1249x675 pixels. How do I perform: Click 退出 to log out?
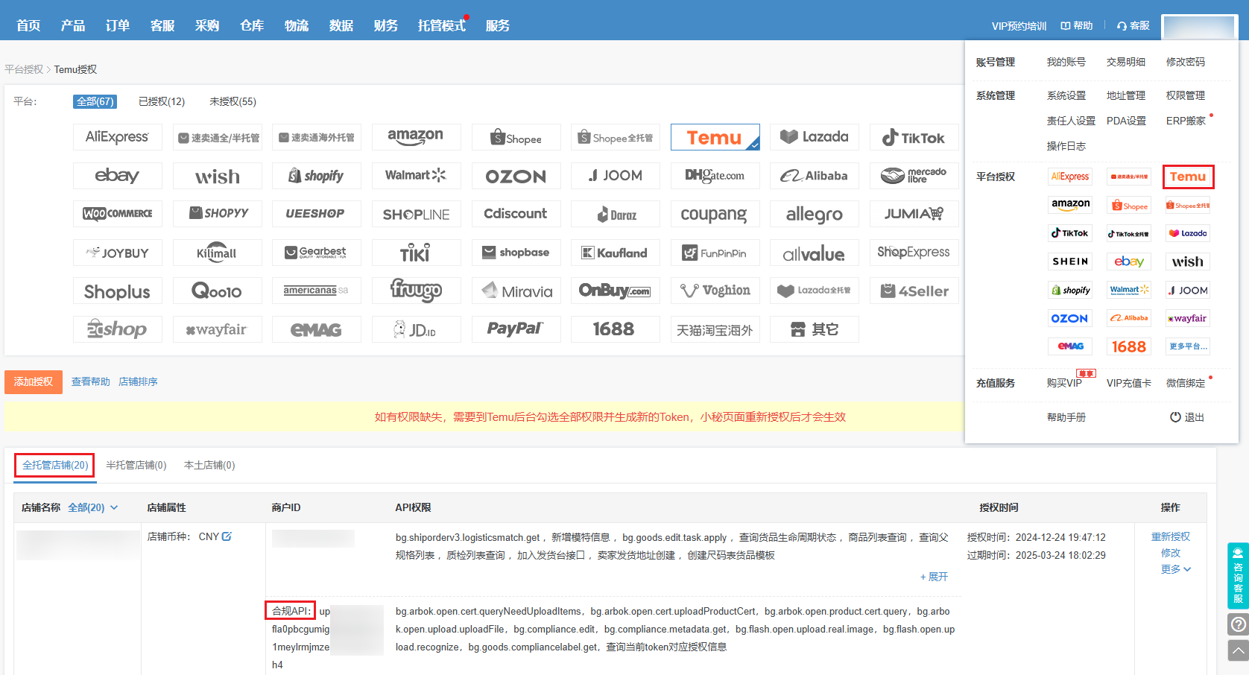[x=1187, y=417]
